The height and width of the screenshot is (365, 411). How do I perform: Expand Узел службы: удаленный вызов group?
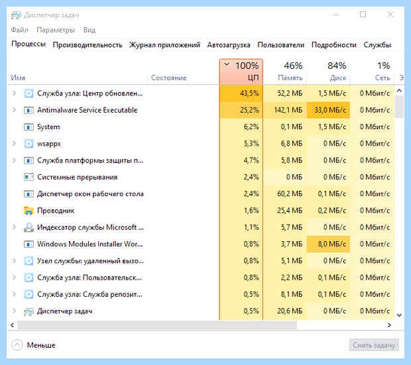click(14, 261)
